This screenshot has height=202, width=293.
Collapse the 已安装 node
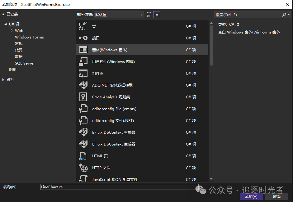coord(3,14)
